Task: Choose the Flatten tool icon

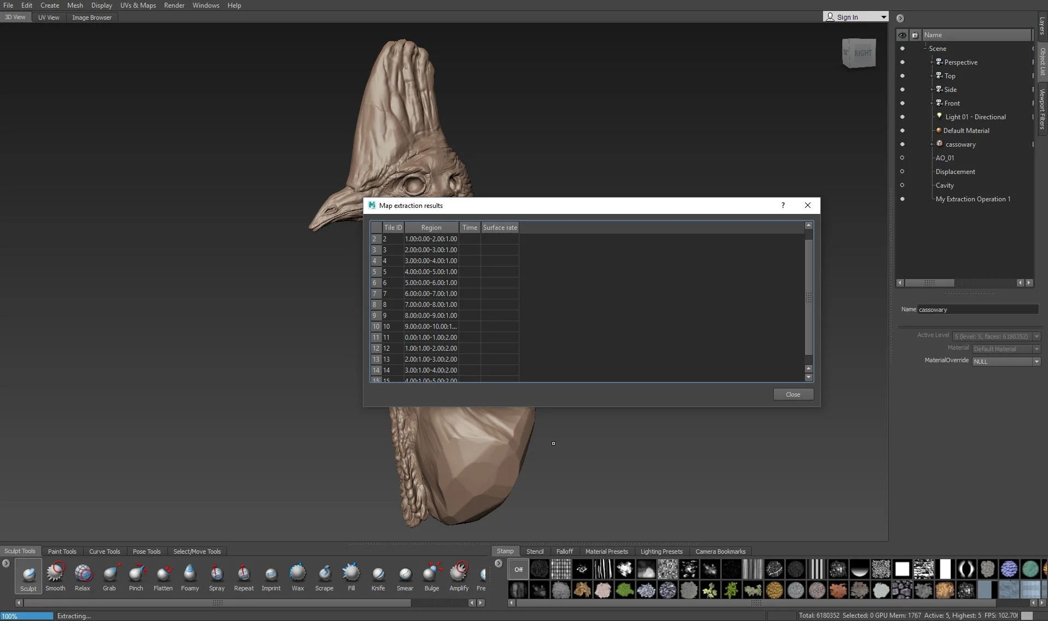Action: coord(163,577)
